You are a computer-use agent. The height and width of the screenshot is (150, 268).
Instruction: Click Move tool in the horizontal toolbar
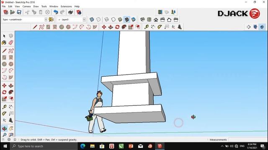click(104, 27)
